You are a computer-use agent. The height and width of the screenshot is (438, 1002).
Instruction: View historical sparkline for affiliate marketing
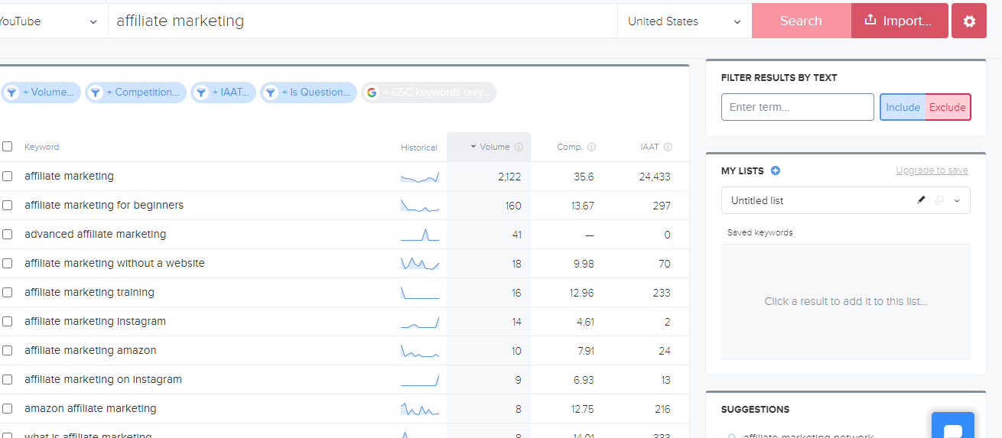(420, 177)
